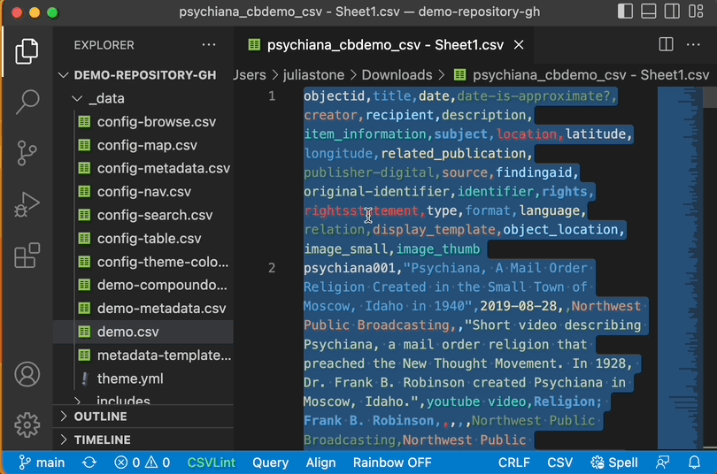
Task: Switch branch via main in status bar
Action: point(42,463)
